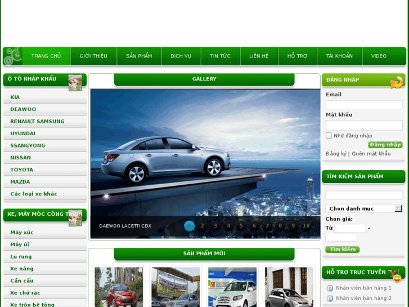Show gallery slide 5
Viewport: 409px width, 307px height.
tap(241, 226)
